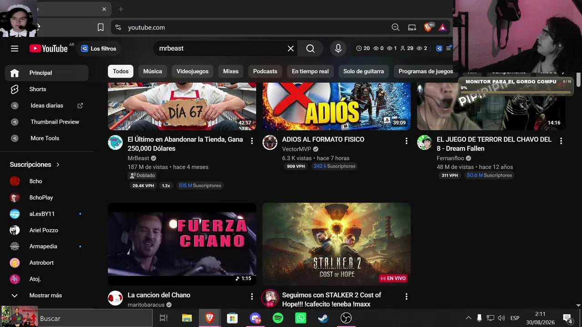The width and height of the screenshot is (582, 327).
Task: Select the En tiempo real chip
Action: point(310,71)
